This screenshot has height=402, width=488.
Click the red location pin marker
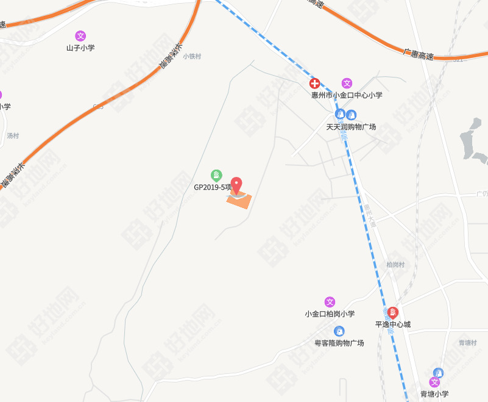point(236,186)
